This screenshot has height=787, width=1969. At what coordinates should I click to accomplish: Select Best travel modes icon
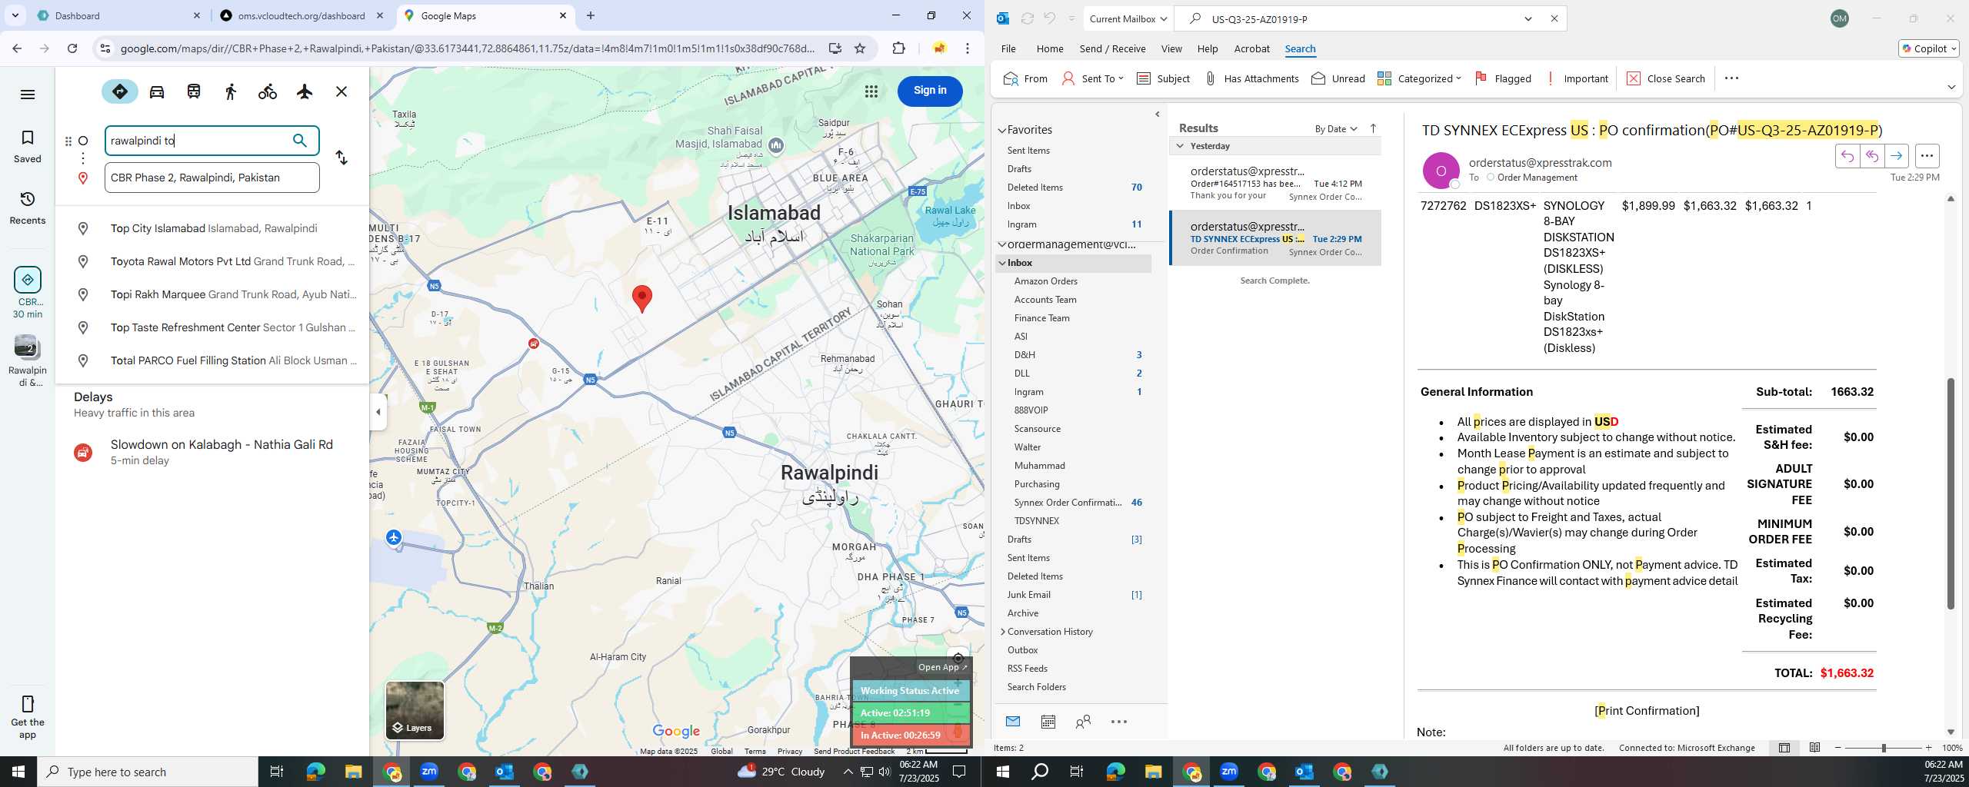[120, 91]
